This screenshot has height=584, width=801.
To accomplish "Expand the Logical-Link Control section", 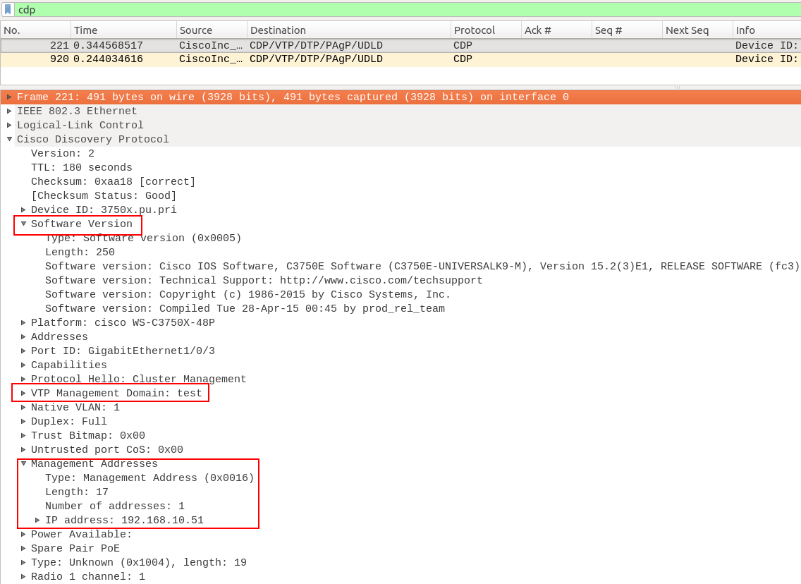I will pyautogui.click(x=9, y=125).
